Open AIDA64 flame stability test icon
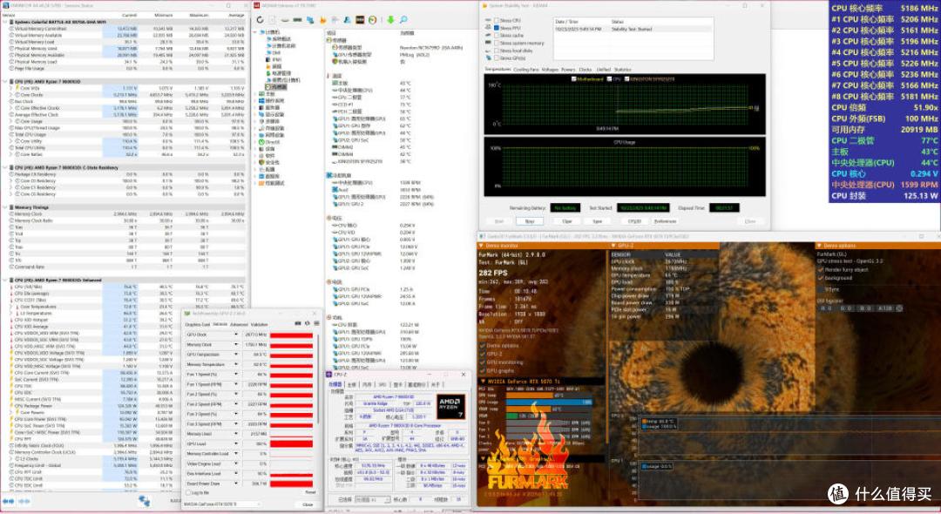 tap(323, 20)
